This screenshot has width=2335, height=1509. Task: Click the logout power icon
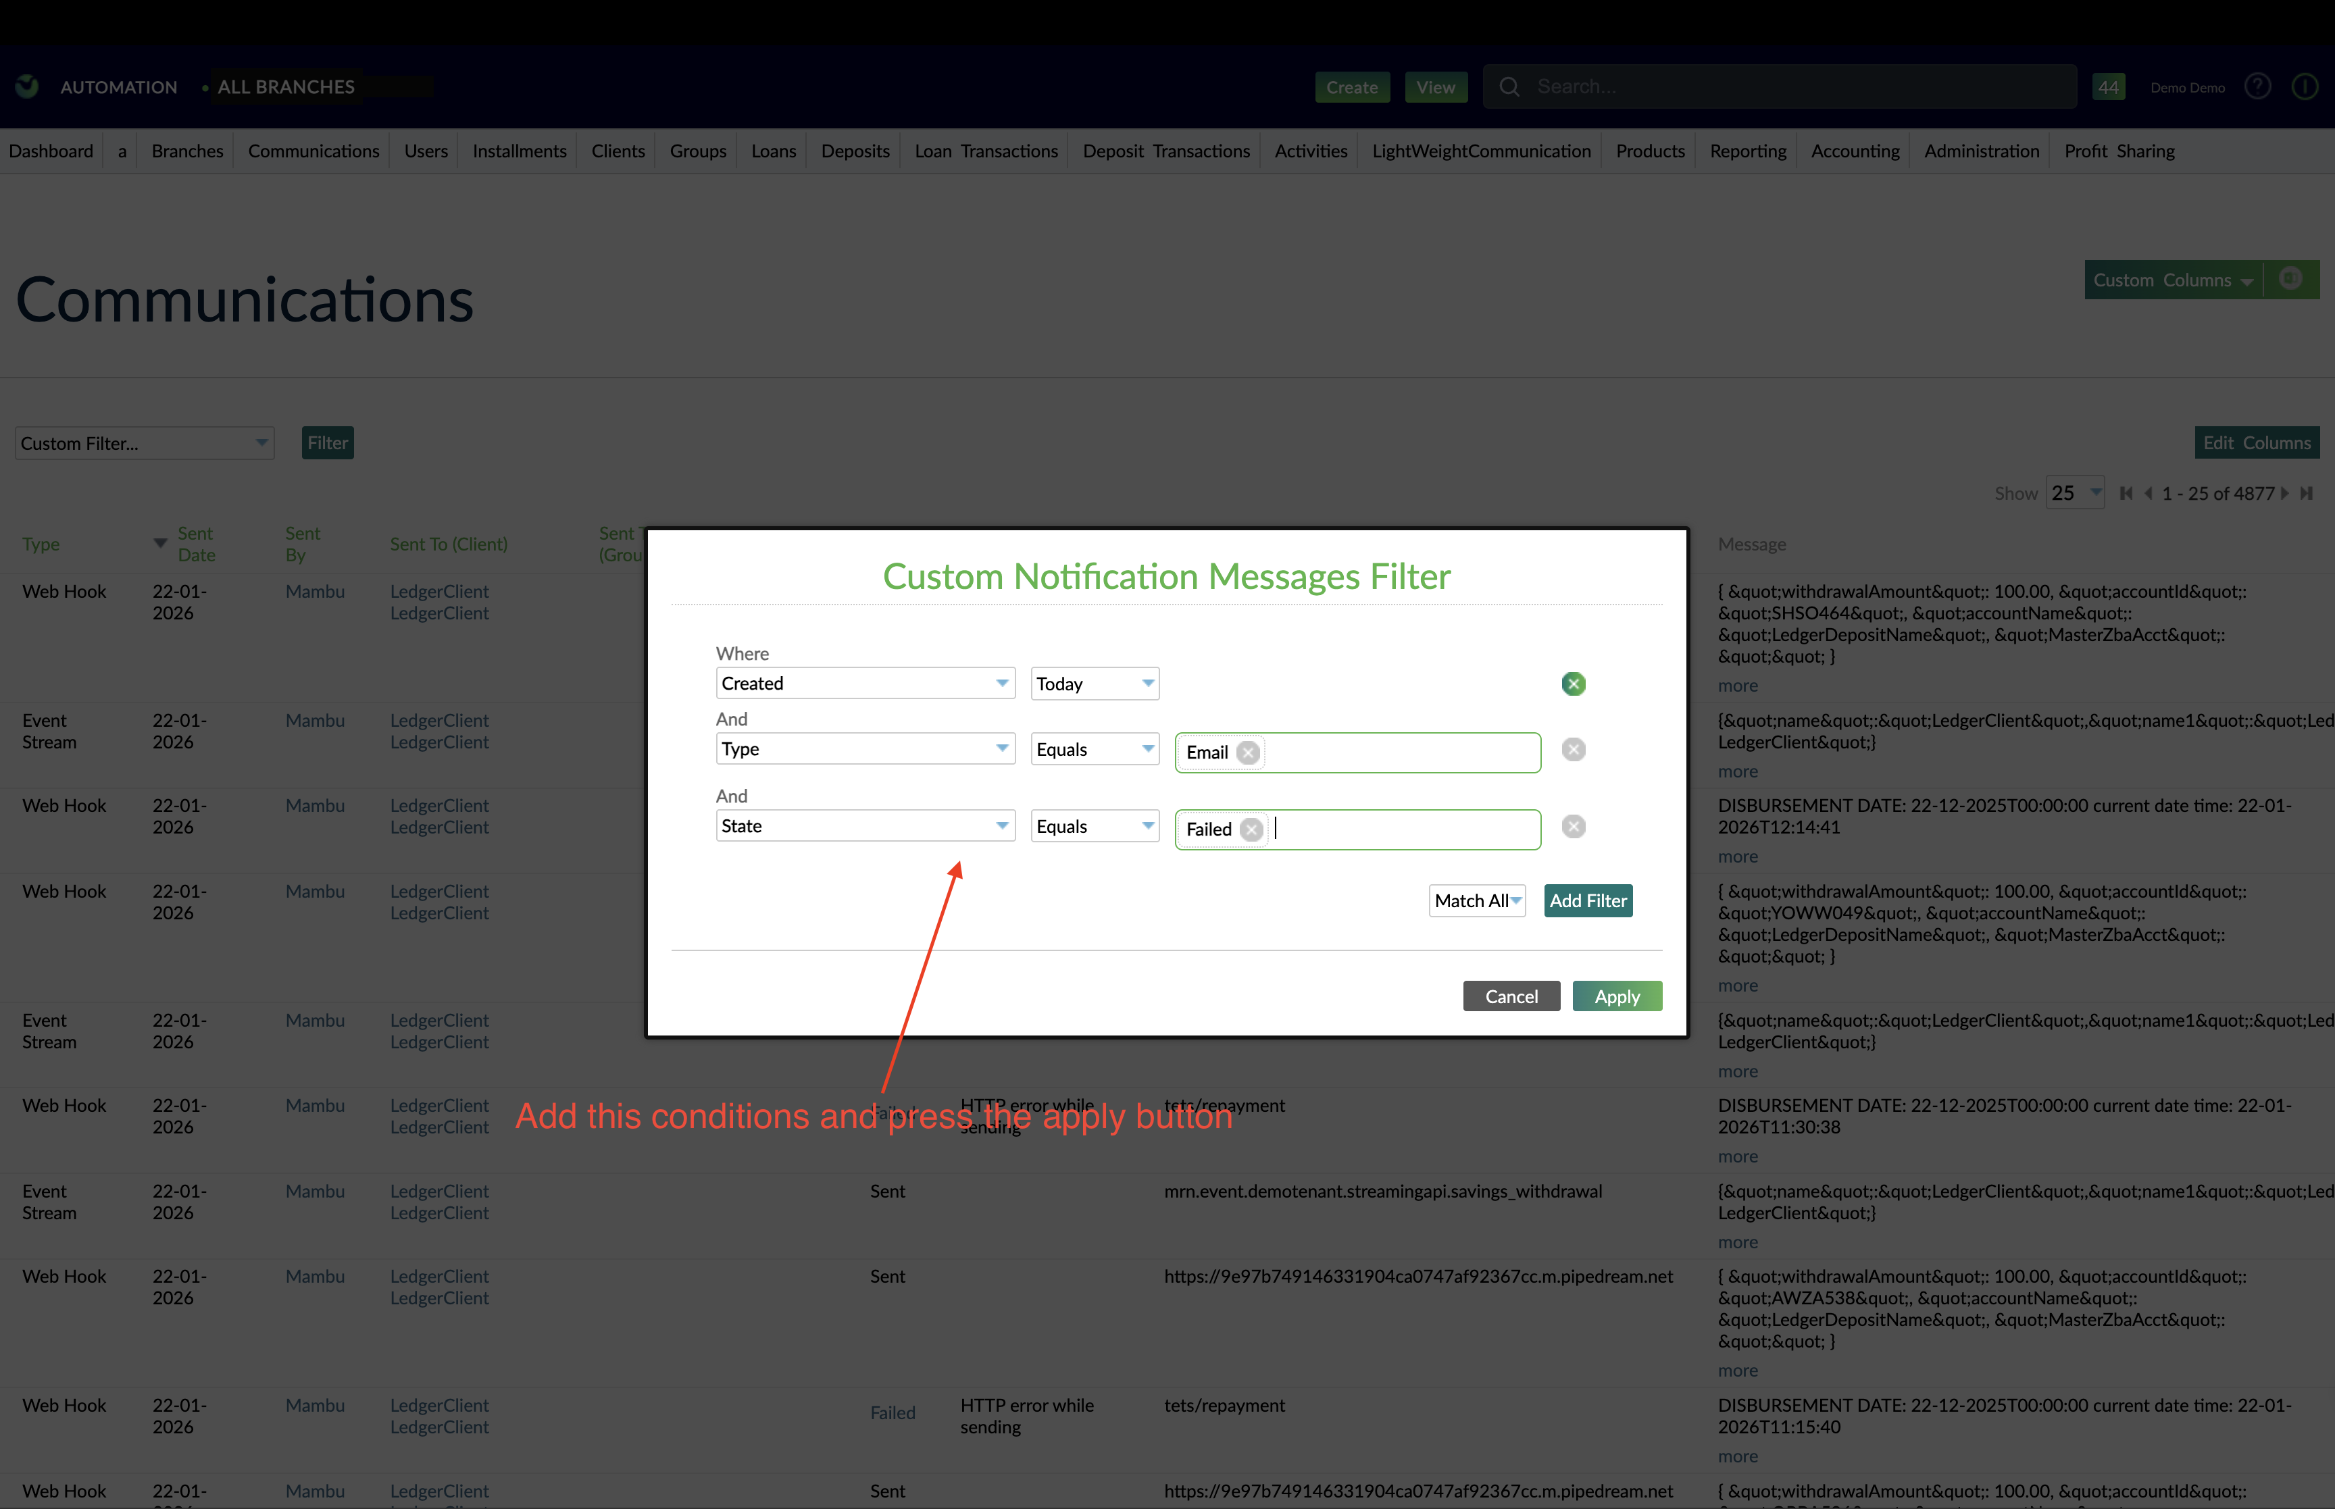click(2305, 86)
